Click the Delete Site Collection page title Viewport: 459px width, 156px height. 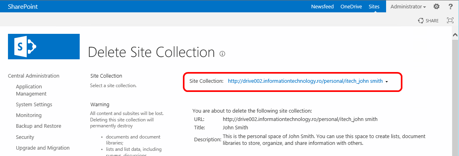click(151, 52)
